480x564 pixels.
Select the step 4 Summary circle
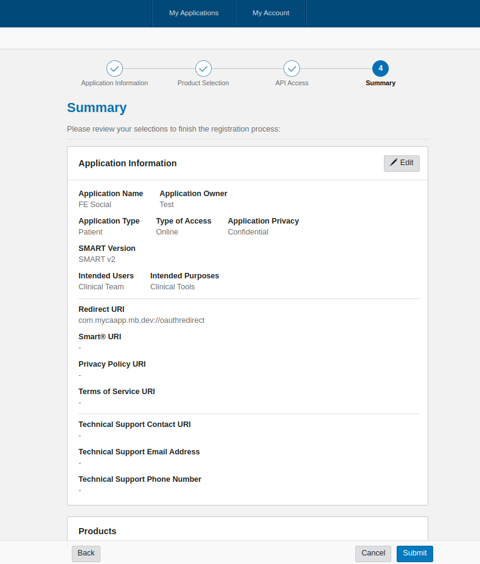[x=380, y=68]
